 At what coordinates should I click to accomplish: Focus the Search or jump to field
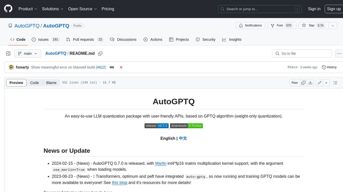point(260,9)
